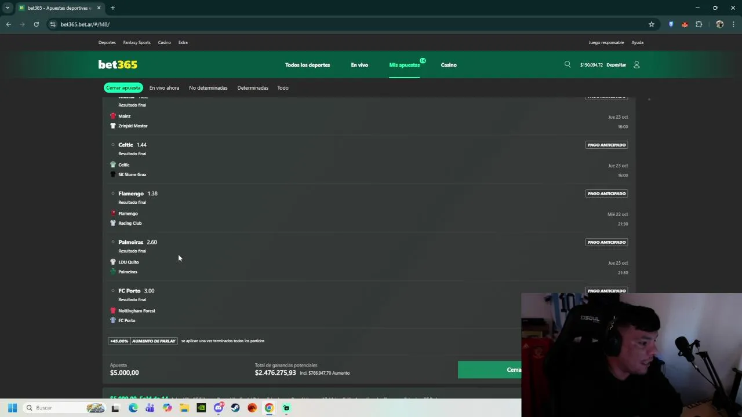The image size is (742, 417).
Task: Click the FC Porto 3.00 selection
Action: pyautogui.click(x=136, y=291)
